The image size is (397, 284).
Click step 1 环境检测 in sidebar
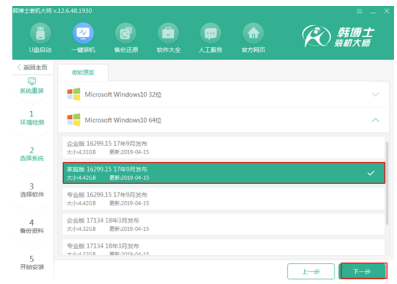click(x=32, y=118)
